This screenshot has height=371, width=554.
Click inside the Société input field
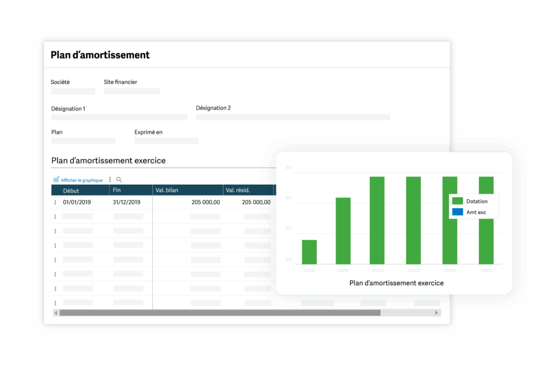72,91
